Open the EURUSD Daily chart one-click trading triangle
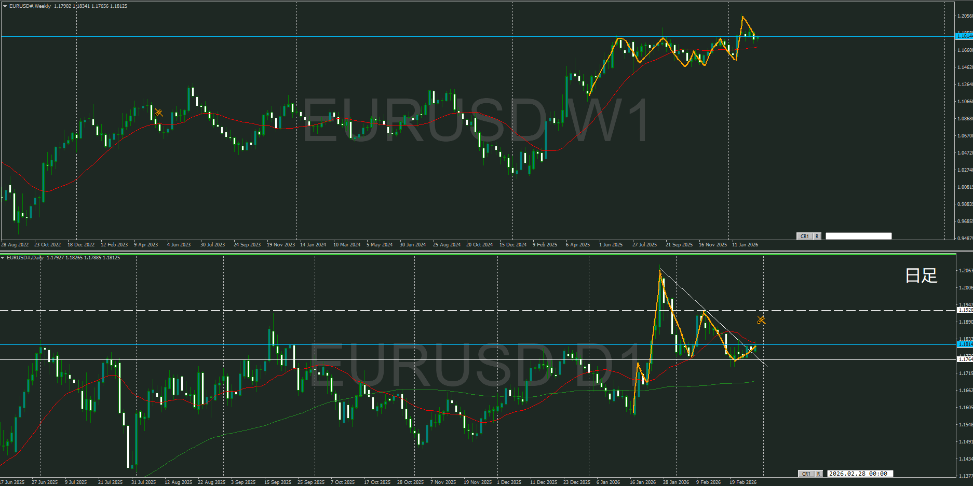973x486 pixels. point(3,258)
